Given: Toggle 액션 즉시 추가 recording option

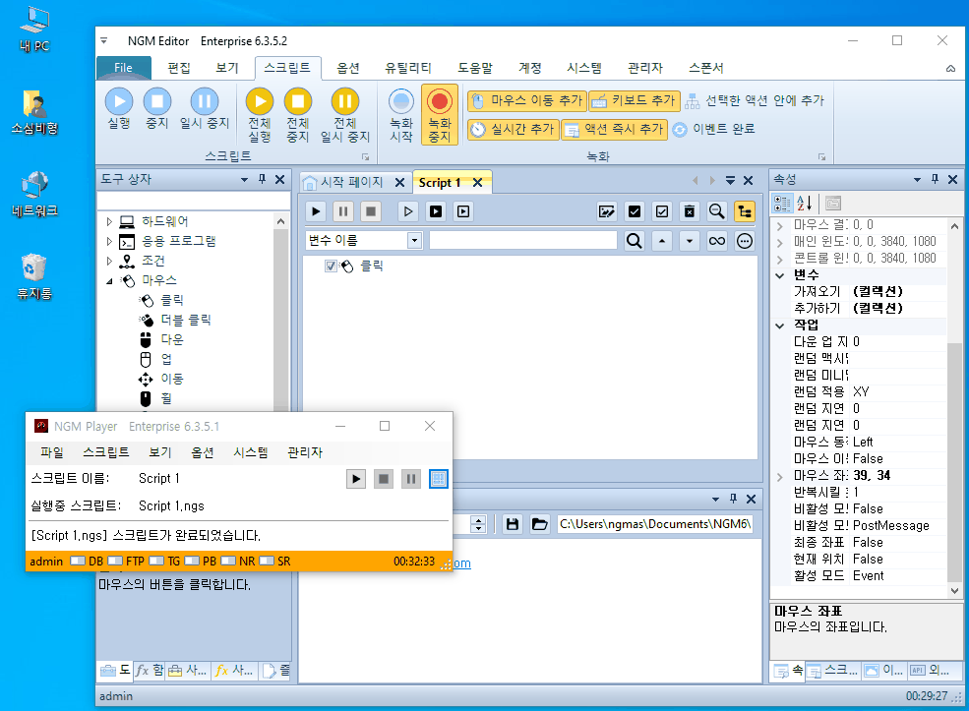Looking at the screenshot, I should pyautogui.click(x=614, y=129).
